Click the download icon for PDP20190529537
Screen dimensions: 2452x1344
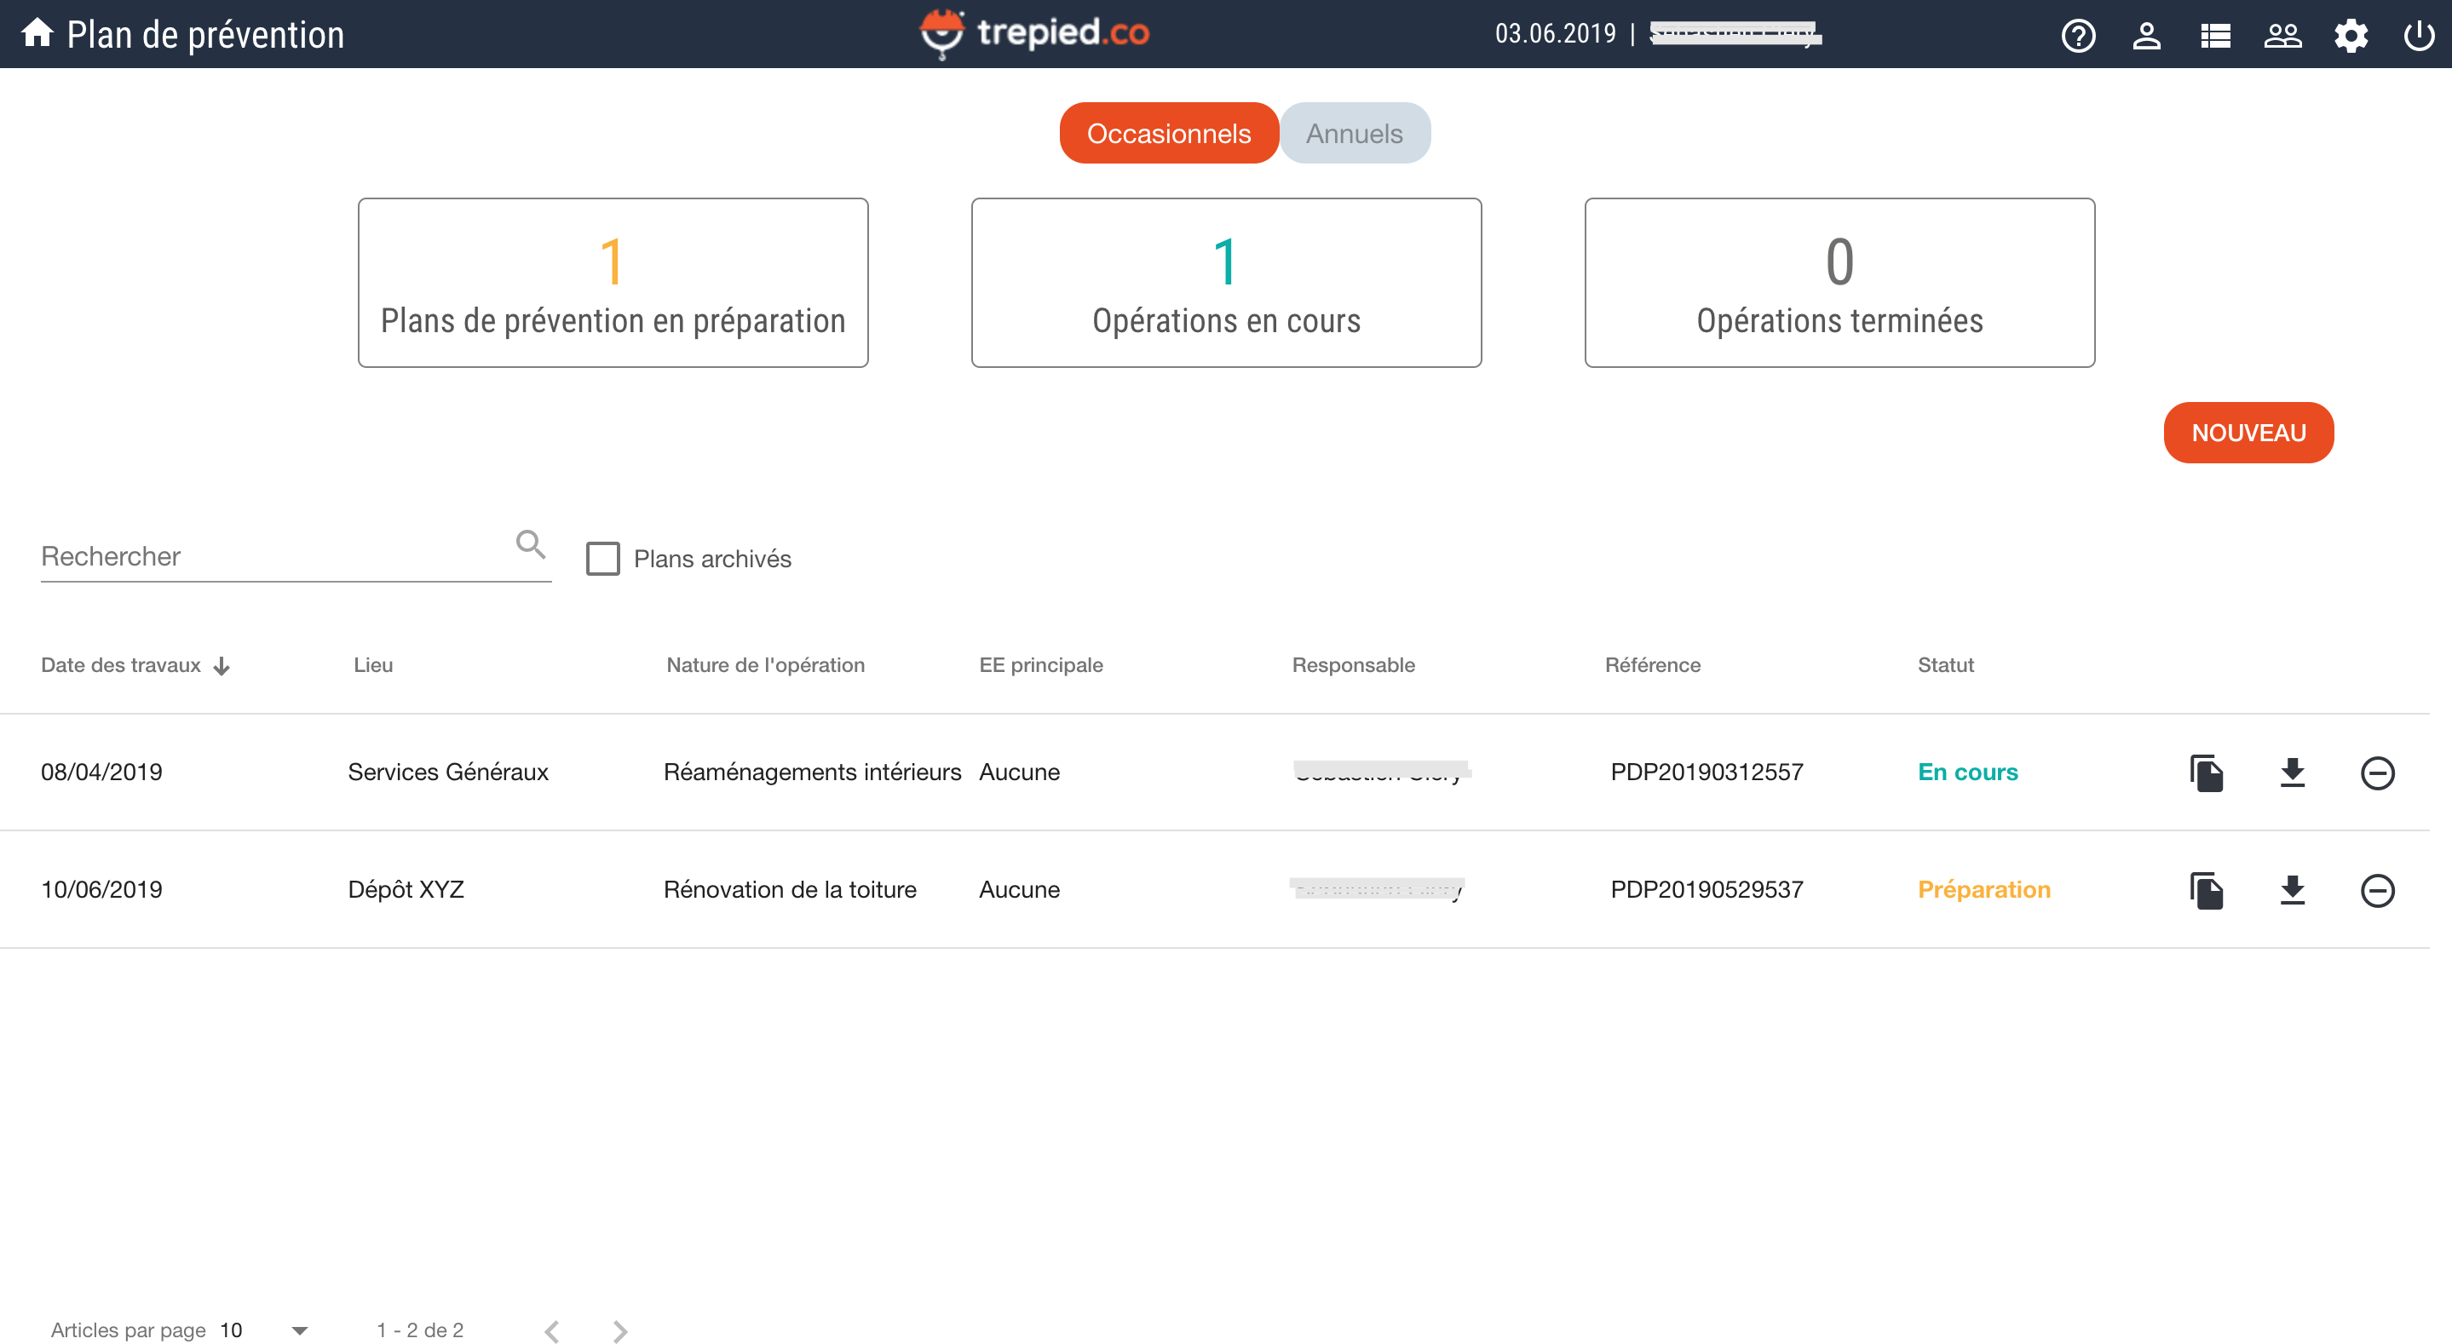click(2290, 889)
